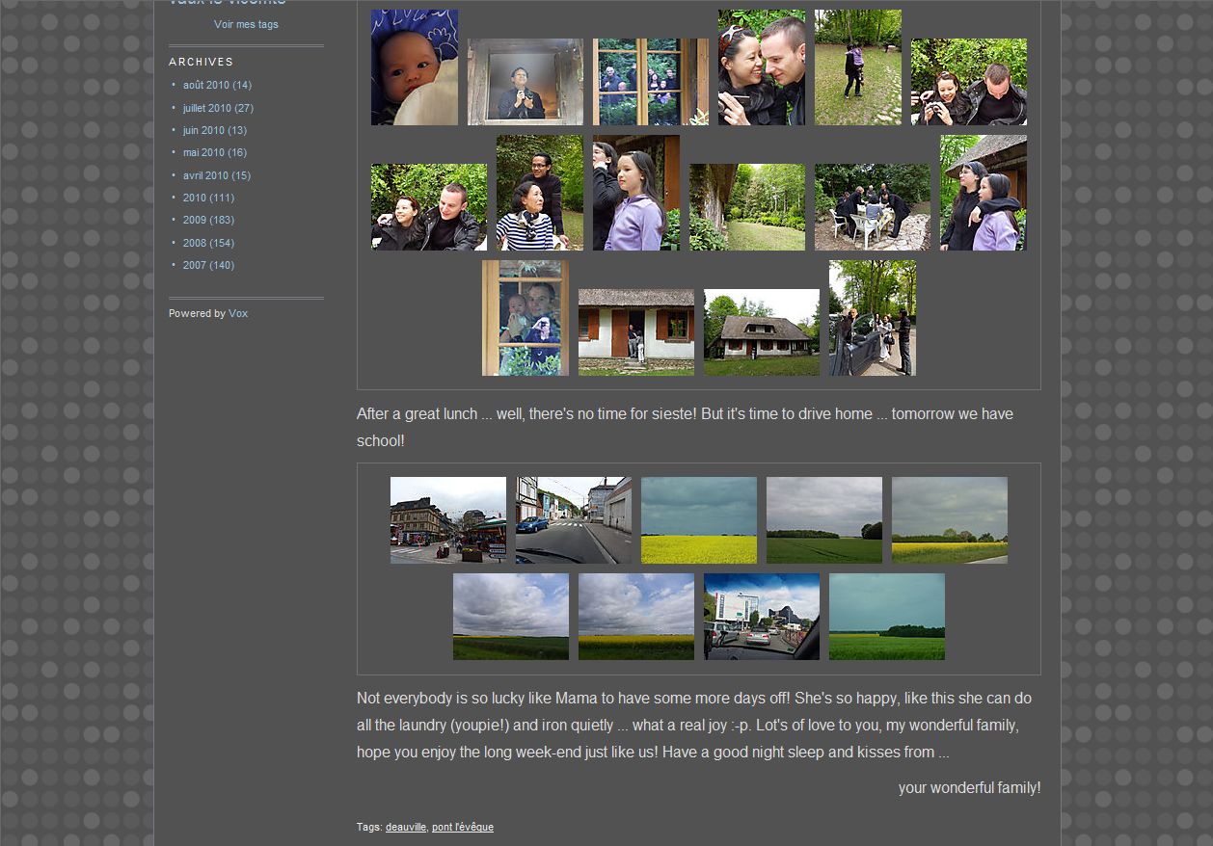Click the 'deauville' tag link
This screenshot has width=1213, height=846.
405,827
